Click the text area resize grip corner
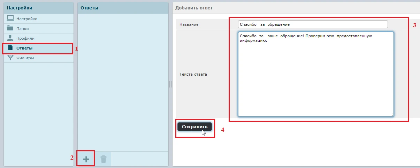 [x=392, y=114]
